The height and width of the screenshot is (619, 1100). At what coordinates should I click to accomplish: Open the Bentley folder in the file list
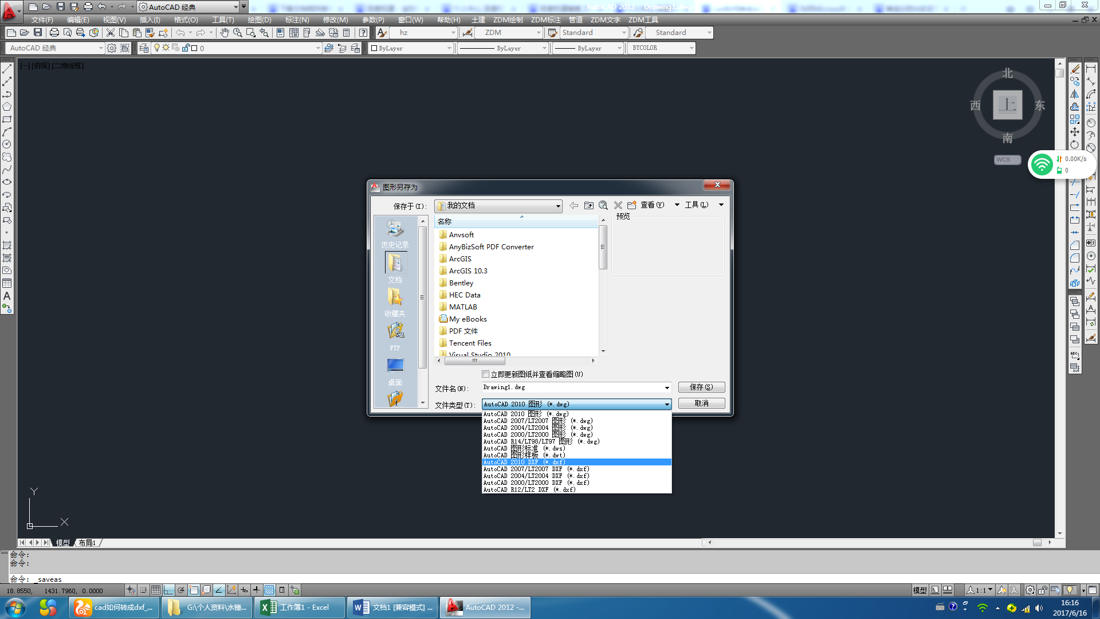tap(461, 283)
